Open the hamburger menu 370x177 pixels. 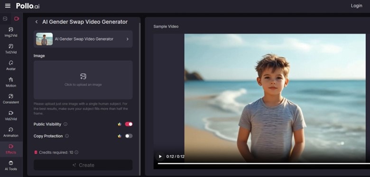pyautogui.click(x=8, y=6)
